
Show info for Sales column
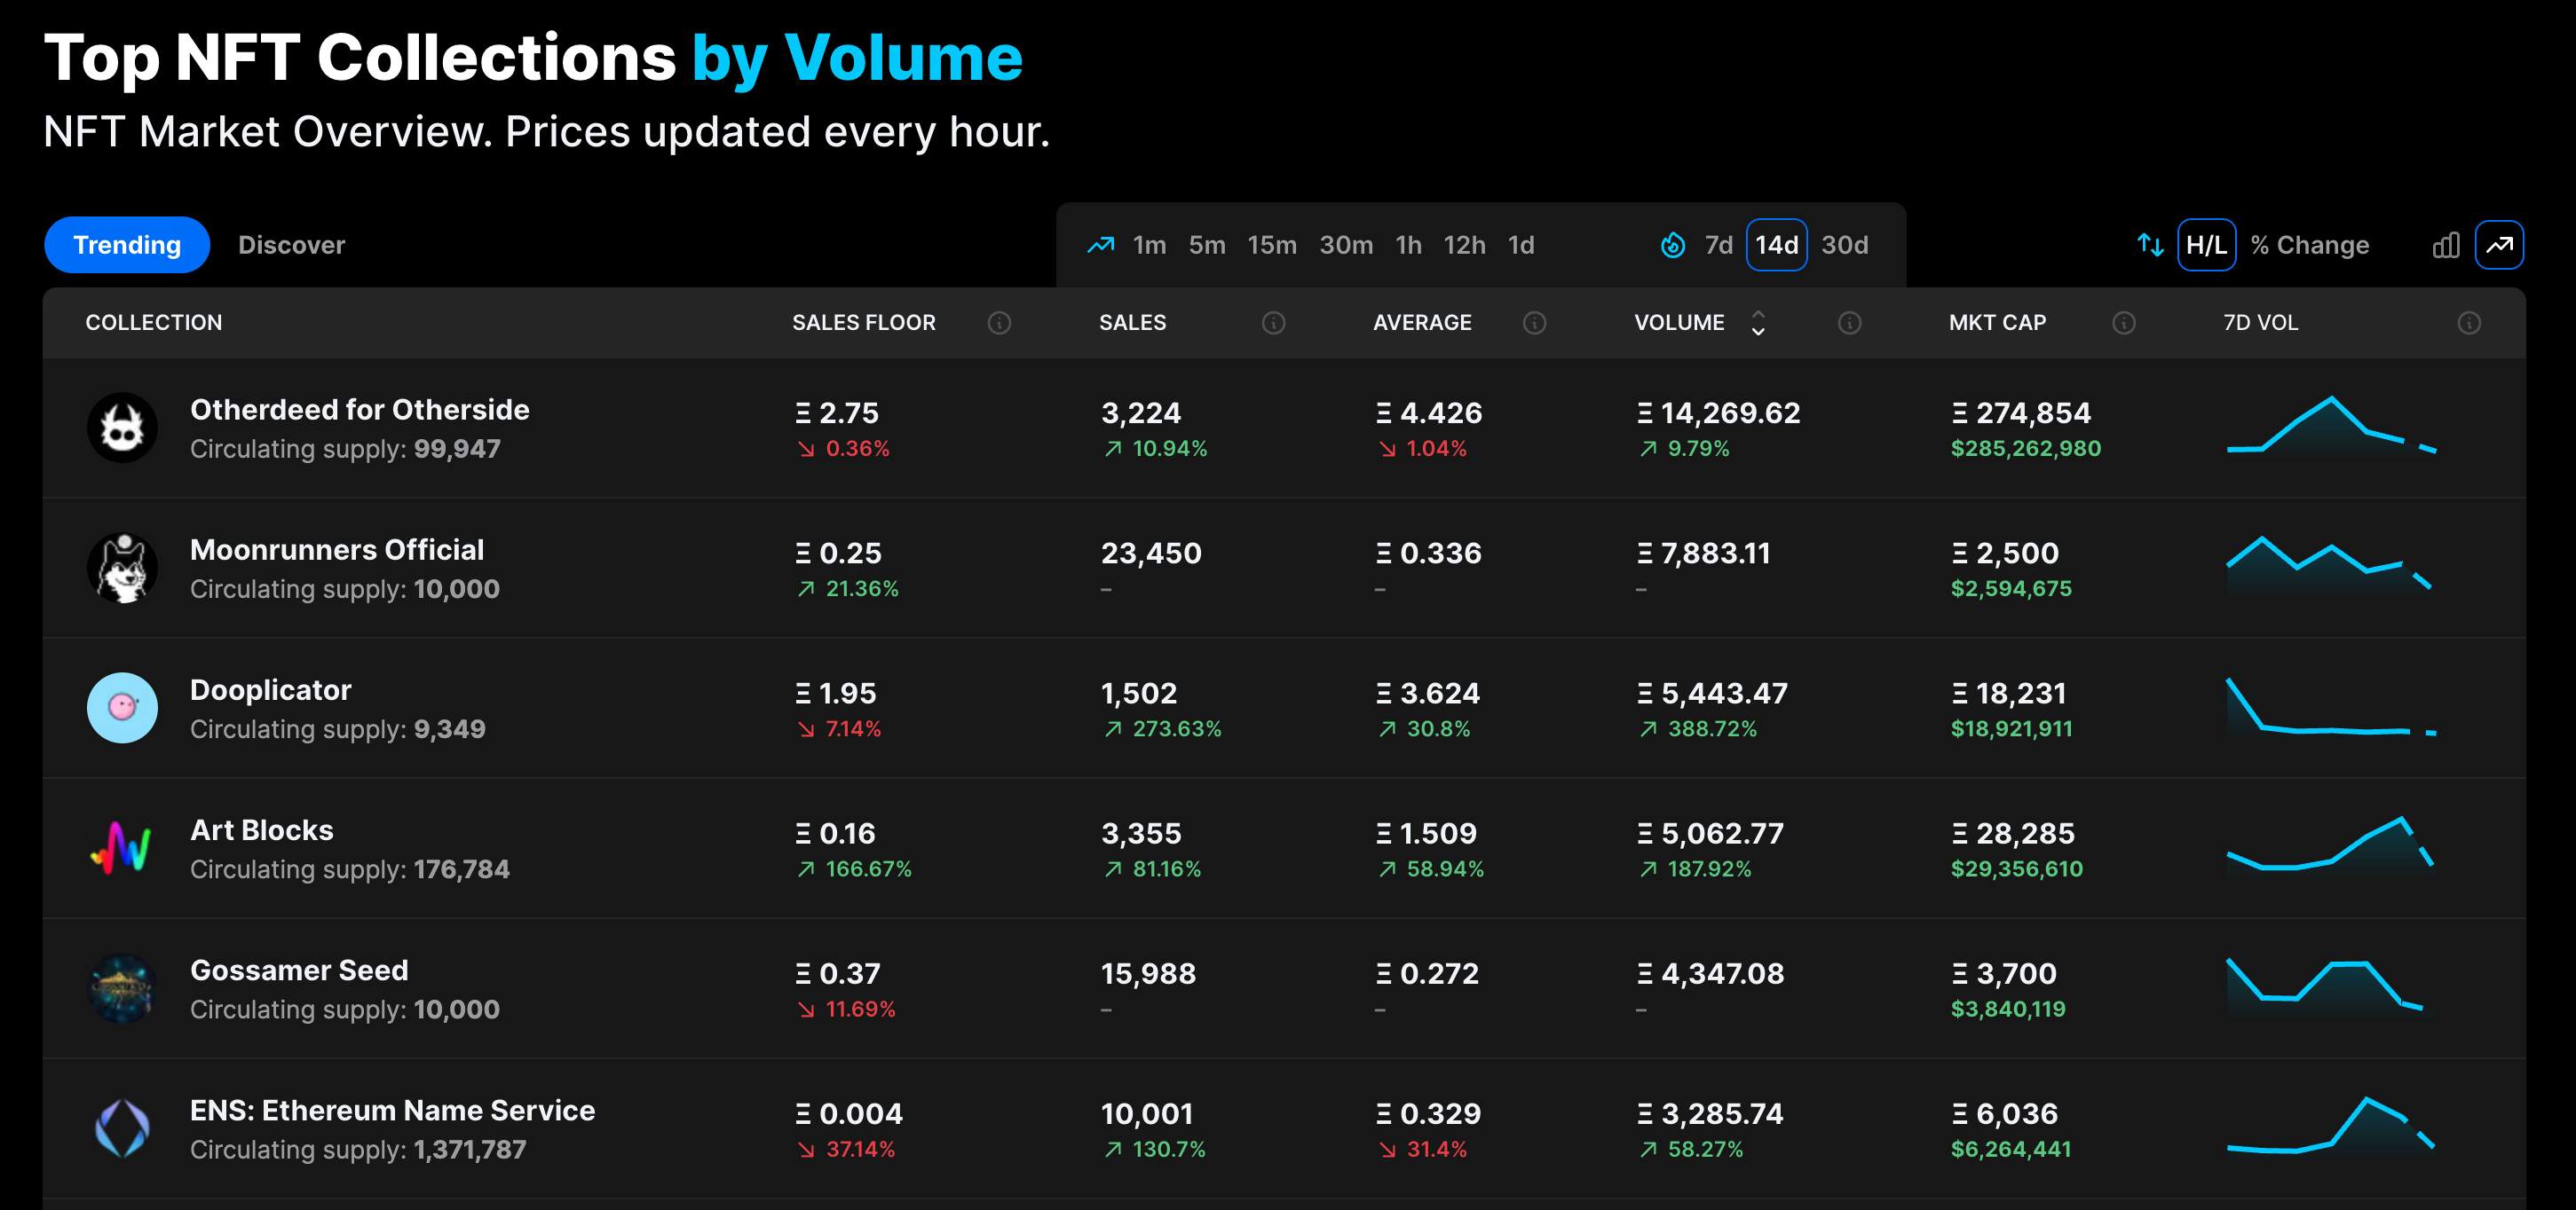[x=1273, y=323]
